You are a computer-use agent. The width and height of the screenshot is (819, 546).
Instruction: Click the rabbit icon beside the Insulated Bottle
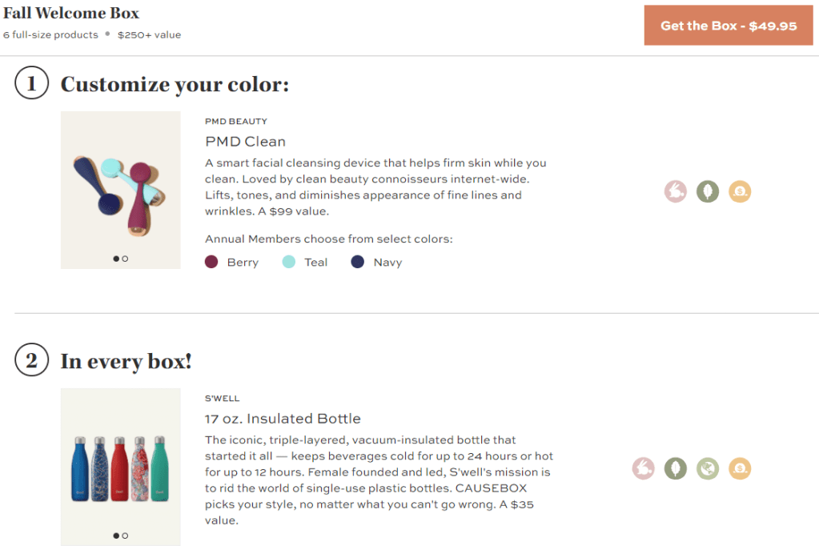(x=643, y=468)
